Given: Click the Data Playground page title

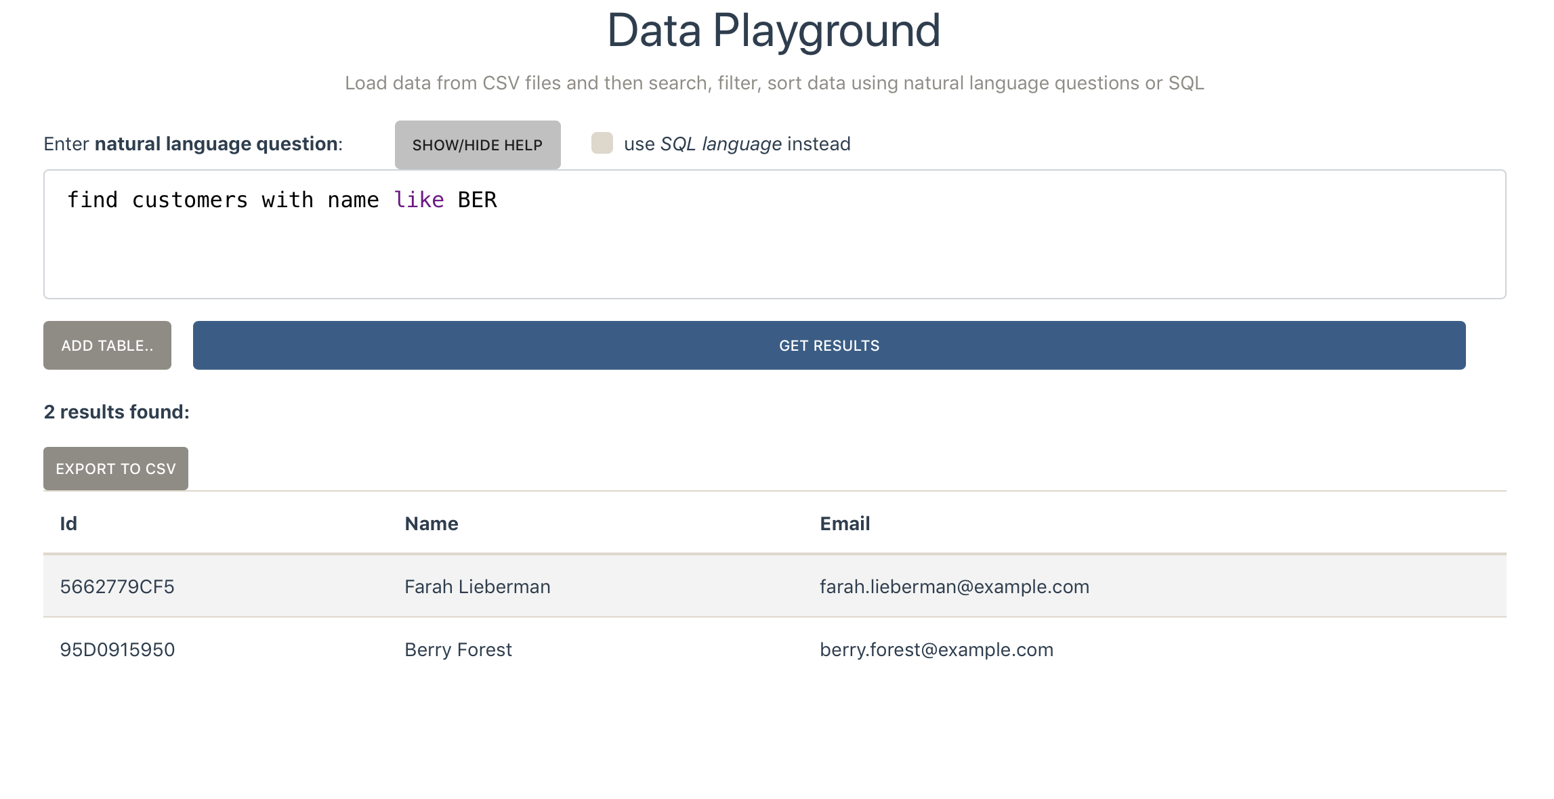Looking at the screenshot, I should (x=774, y=30).
